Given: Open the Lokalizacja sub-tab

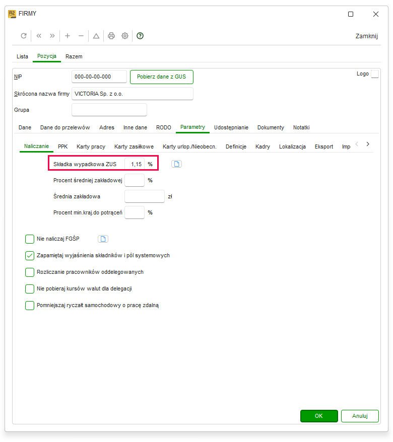Looking at the screenshot, I should point(292,146).
